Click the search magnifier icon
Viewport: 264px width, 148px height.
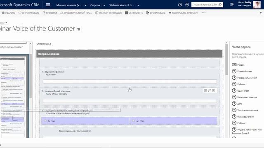[x=220, y=5]
